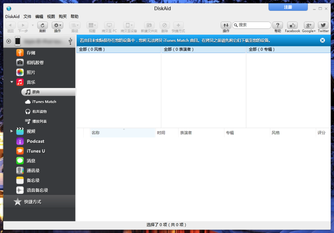Expand the Videos (视频) tree triangle
The width and height of the screenshot is (334, 233).
pos(12,131)
